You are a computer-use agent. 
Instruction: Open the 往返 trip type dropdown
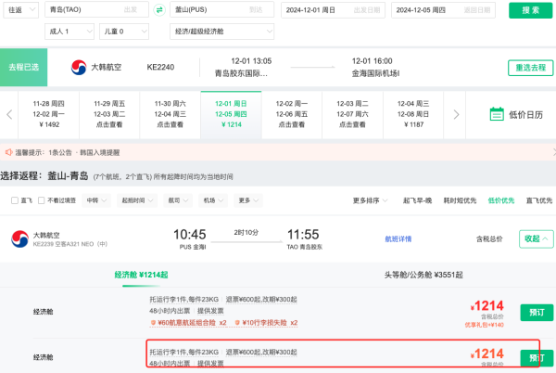[x=21, y=10]
